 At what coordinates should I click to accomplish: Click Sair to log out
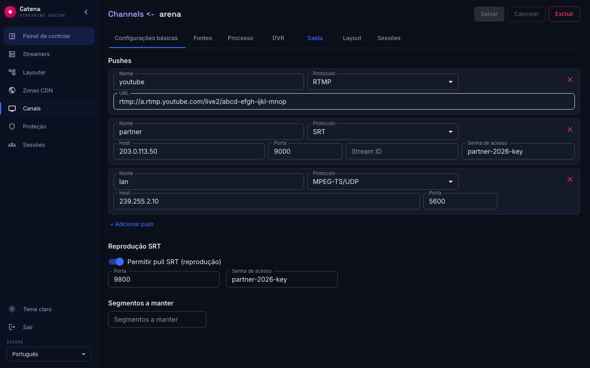coord(49,327)
